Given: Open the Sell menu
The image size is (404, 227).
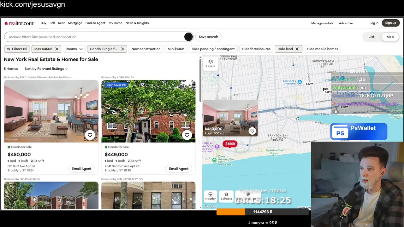Looking at the screenshot, I should [x=52, y=23].
